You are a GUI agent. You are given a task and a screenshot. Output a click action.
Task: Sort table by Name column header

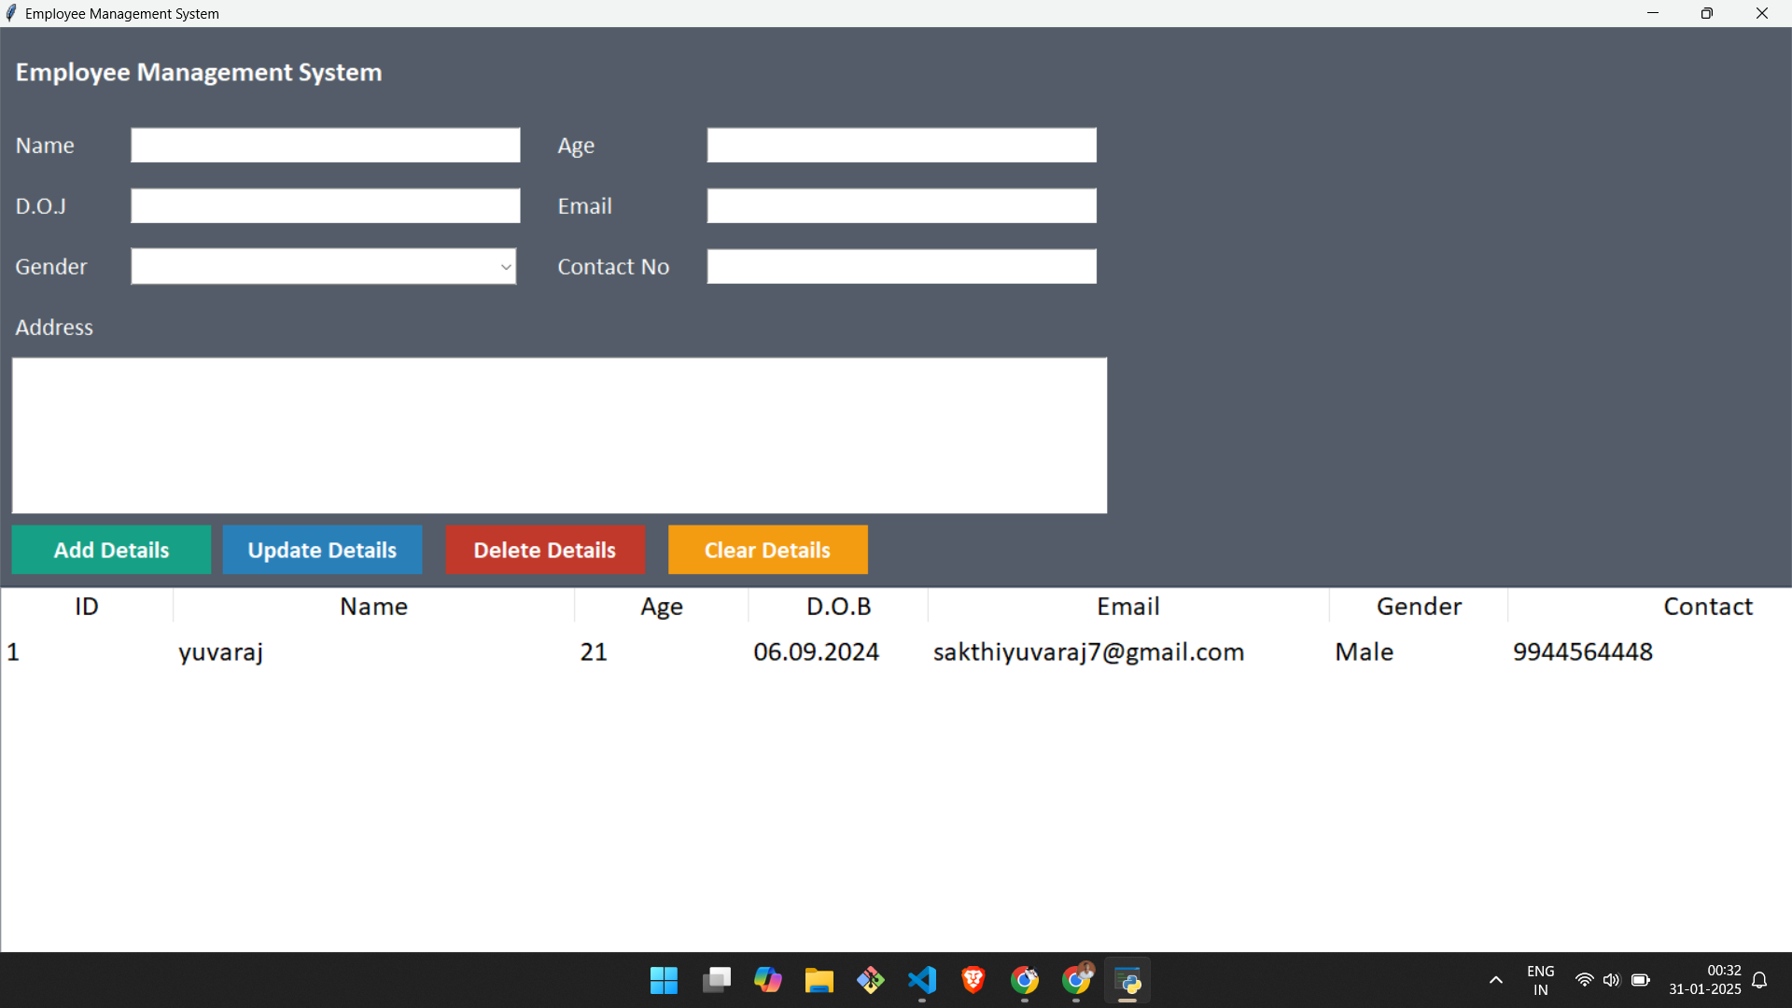373,607
